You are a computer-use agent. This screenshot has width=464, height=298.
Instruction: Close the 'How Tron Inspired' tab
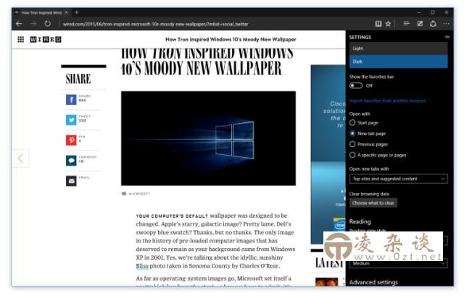tap(66, 12)
